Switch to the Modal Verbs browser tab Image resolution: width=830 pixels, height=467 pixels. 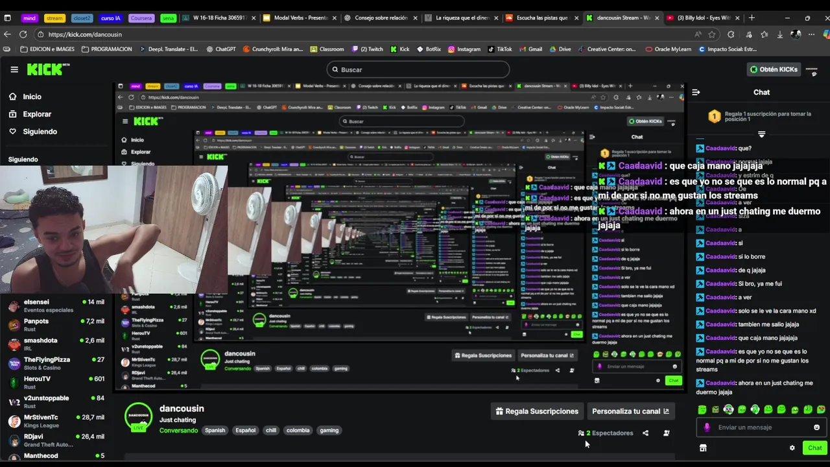299,18
